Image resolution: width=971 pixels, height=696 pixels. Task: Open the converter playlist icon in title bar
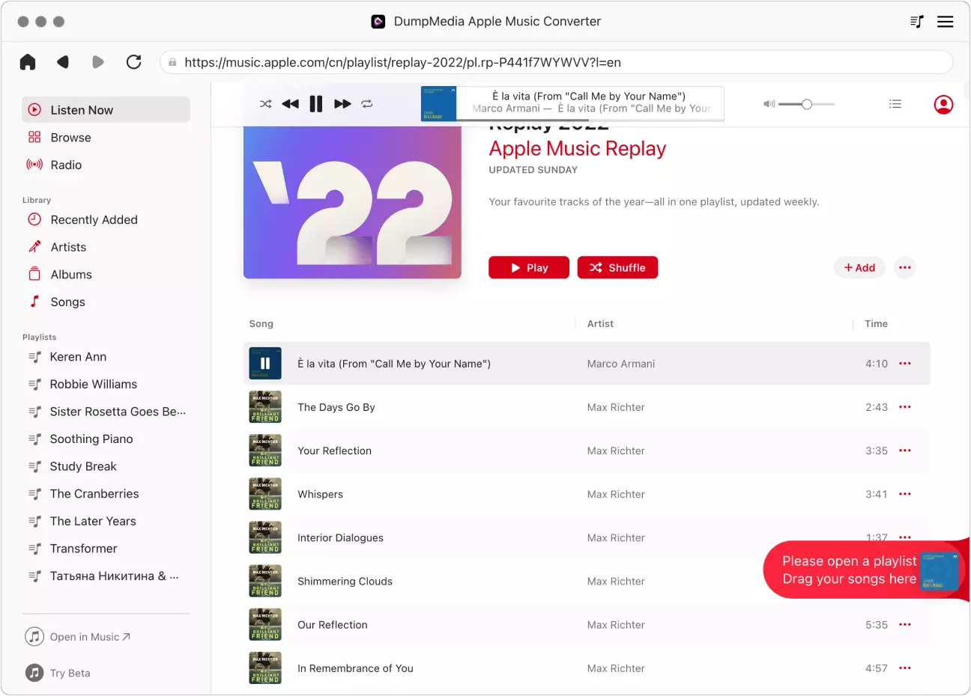916,22
